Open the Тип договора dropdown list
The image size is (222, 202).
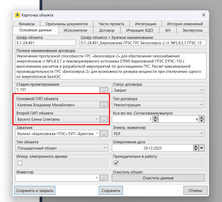(158, 105)
